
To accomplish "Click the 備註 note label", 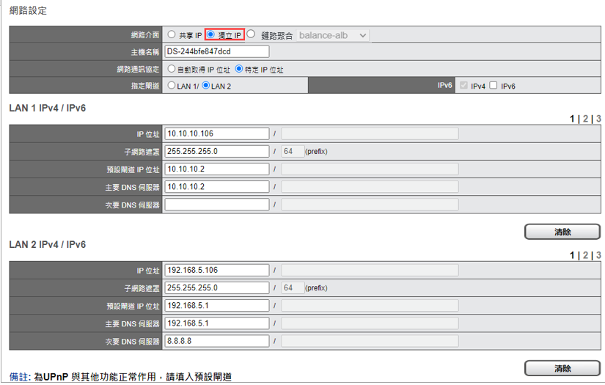I will tap(19, 377).
